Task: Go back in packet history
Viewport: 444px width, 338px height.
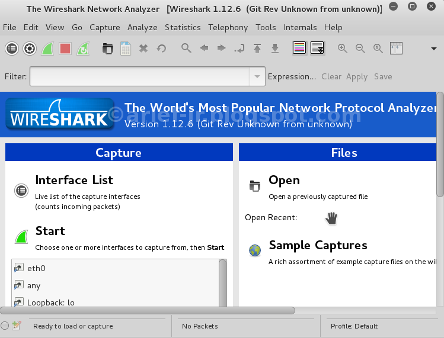Action: [x=204, y=48]
